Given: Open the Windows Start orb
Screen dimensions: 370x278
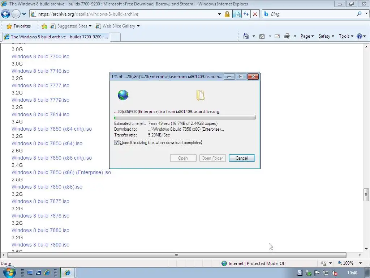Looking at the screenshot, I should pyautogui.click(x=9, y=273).
